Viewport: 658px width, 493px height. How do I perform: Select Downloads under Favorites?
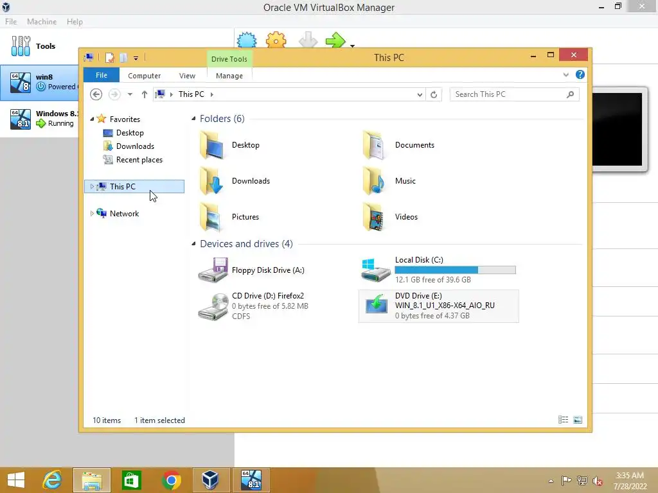[x=135, y=146]
